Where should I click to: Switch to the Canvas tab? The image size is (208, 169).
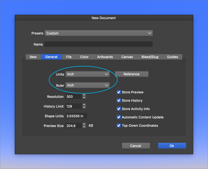pos(127,57)
